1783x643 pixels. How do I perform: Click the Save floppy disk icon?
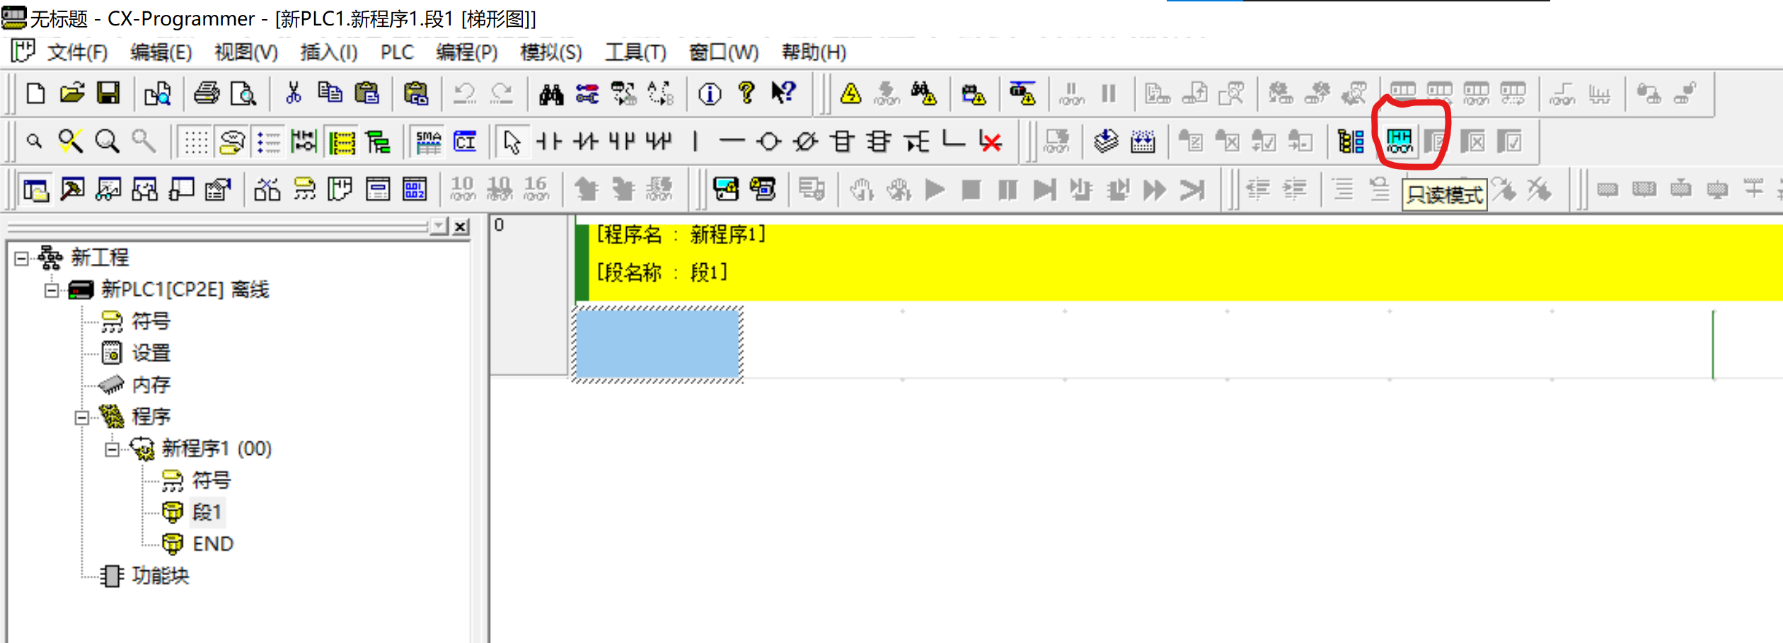tap(108, 93)
